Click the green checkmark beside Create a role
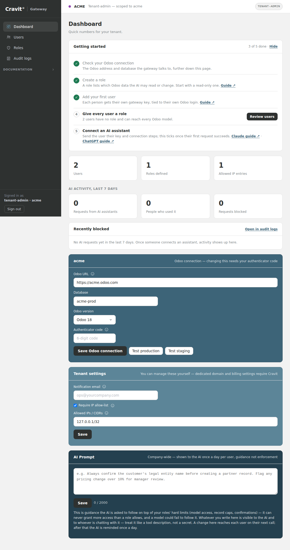Viewport: 290px width, 550px height. coord(76,81)
